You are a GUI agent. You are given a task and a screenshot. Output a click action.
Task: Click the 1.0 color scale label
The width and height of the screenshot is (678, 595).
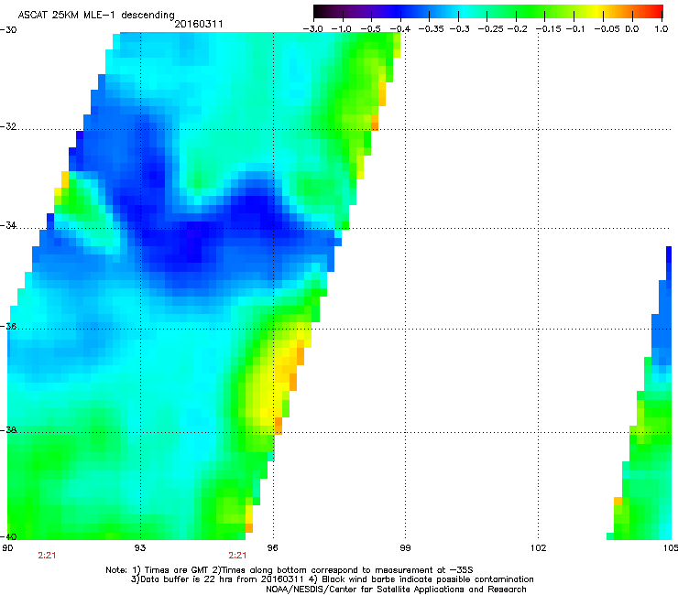[662, 29]
